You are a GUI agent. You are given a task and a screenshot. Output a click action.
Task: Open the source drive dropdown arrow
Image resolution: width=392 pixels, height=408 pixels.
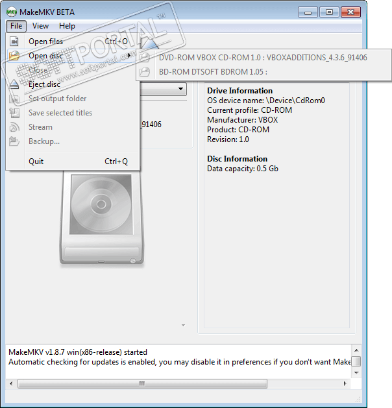180,89
